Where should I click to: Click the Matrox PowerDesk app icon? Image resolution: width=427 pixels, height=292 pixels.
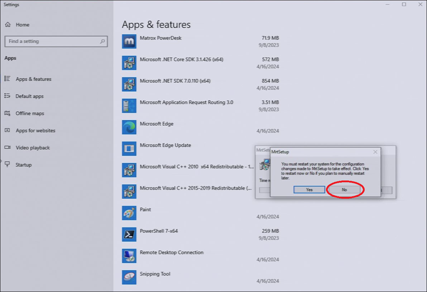[x=129, y=42]
